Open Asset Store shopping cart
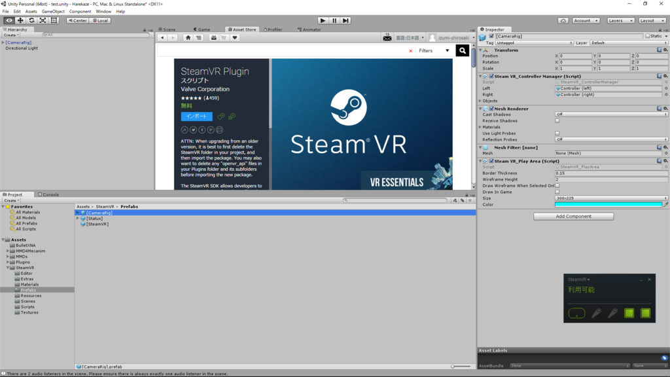 pos(224,37)
